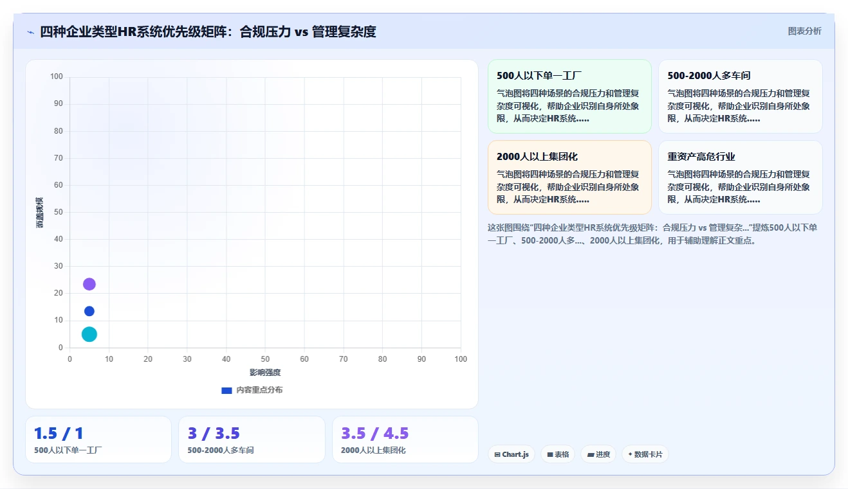Open the 500-2000人多车间 info card
Screen dimensions: 848x489
pyautogui.click(x=740, y=96)
